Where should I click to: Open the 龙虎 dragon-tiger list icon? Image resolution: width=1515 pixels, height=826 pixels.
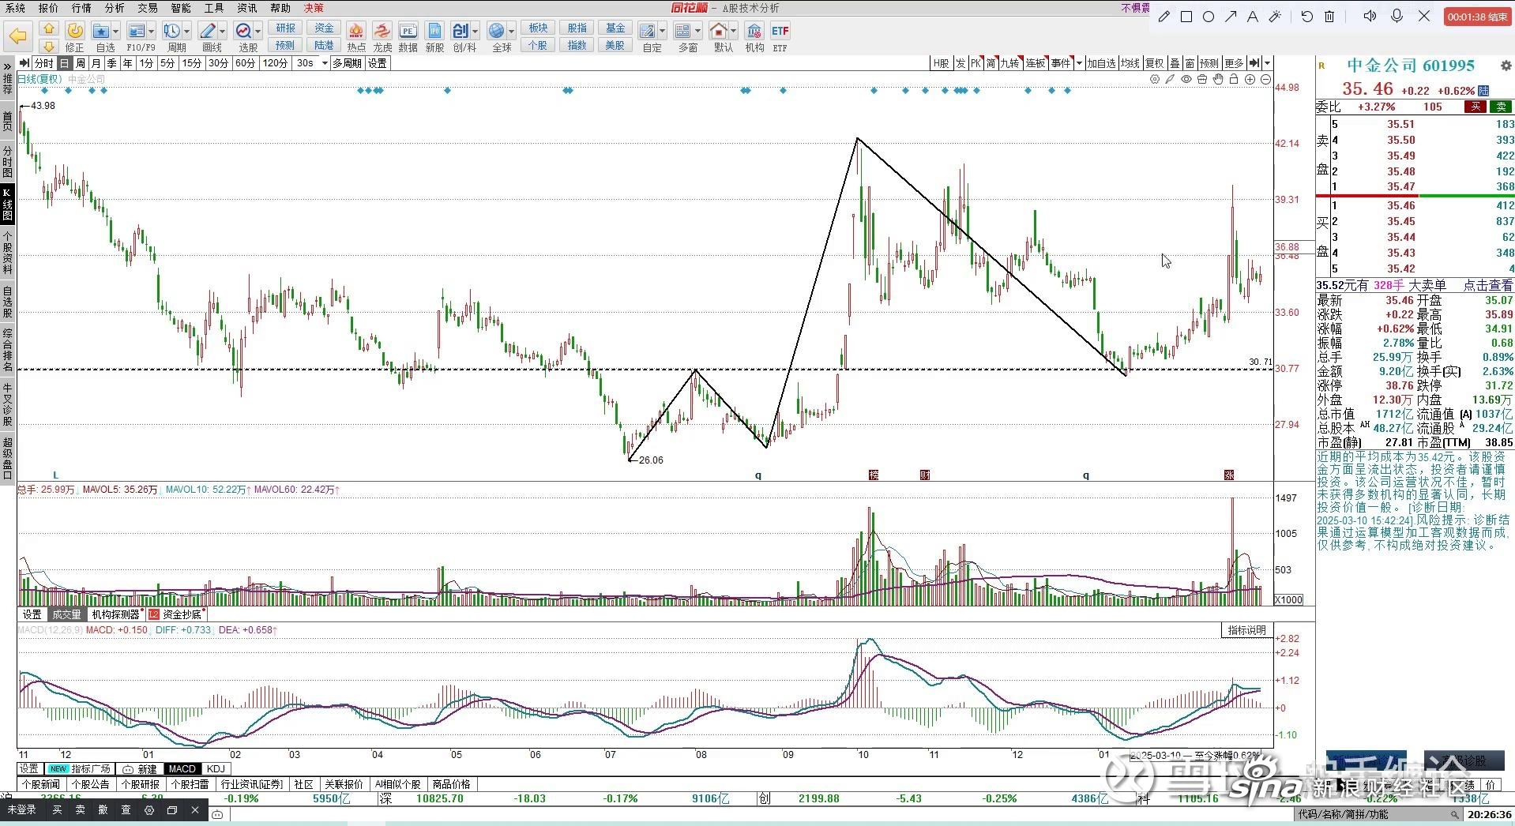click(x=382, y=31)
